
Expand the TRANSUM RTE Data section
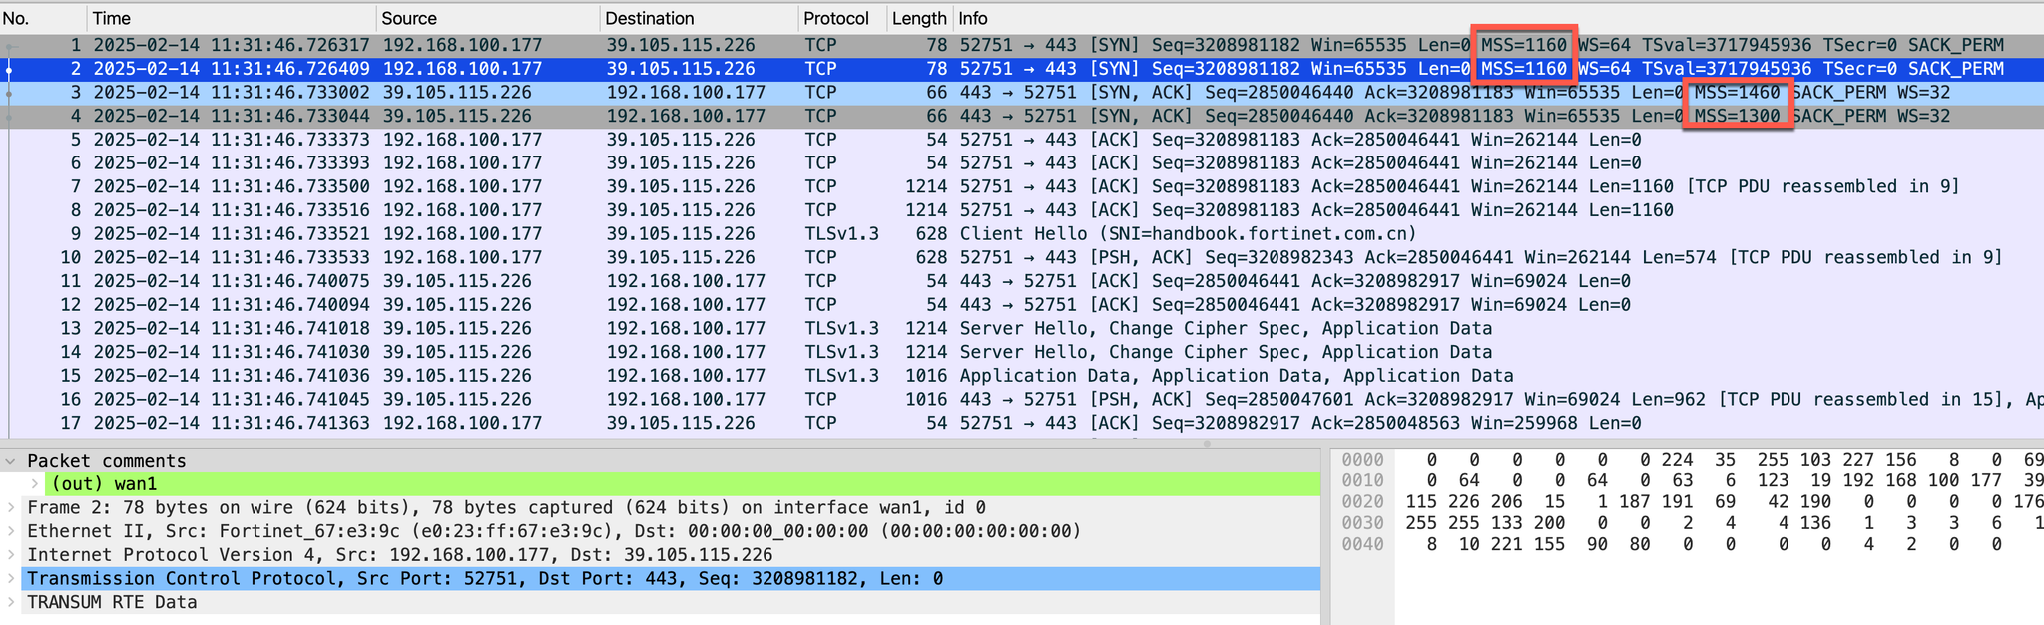[x=10, y=603]
